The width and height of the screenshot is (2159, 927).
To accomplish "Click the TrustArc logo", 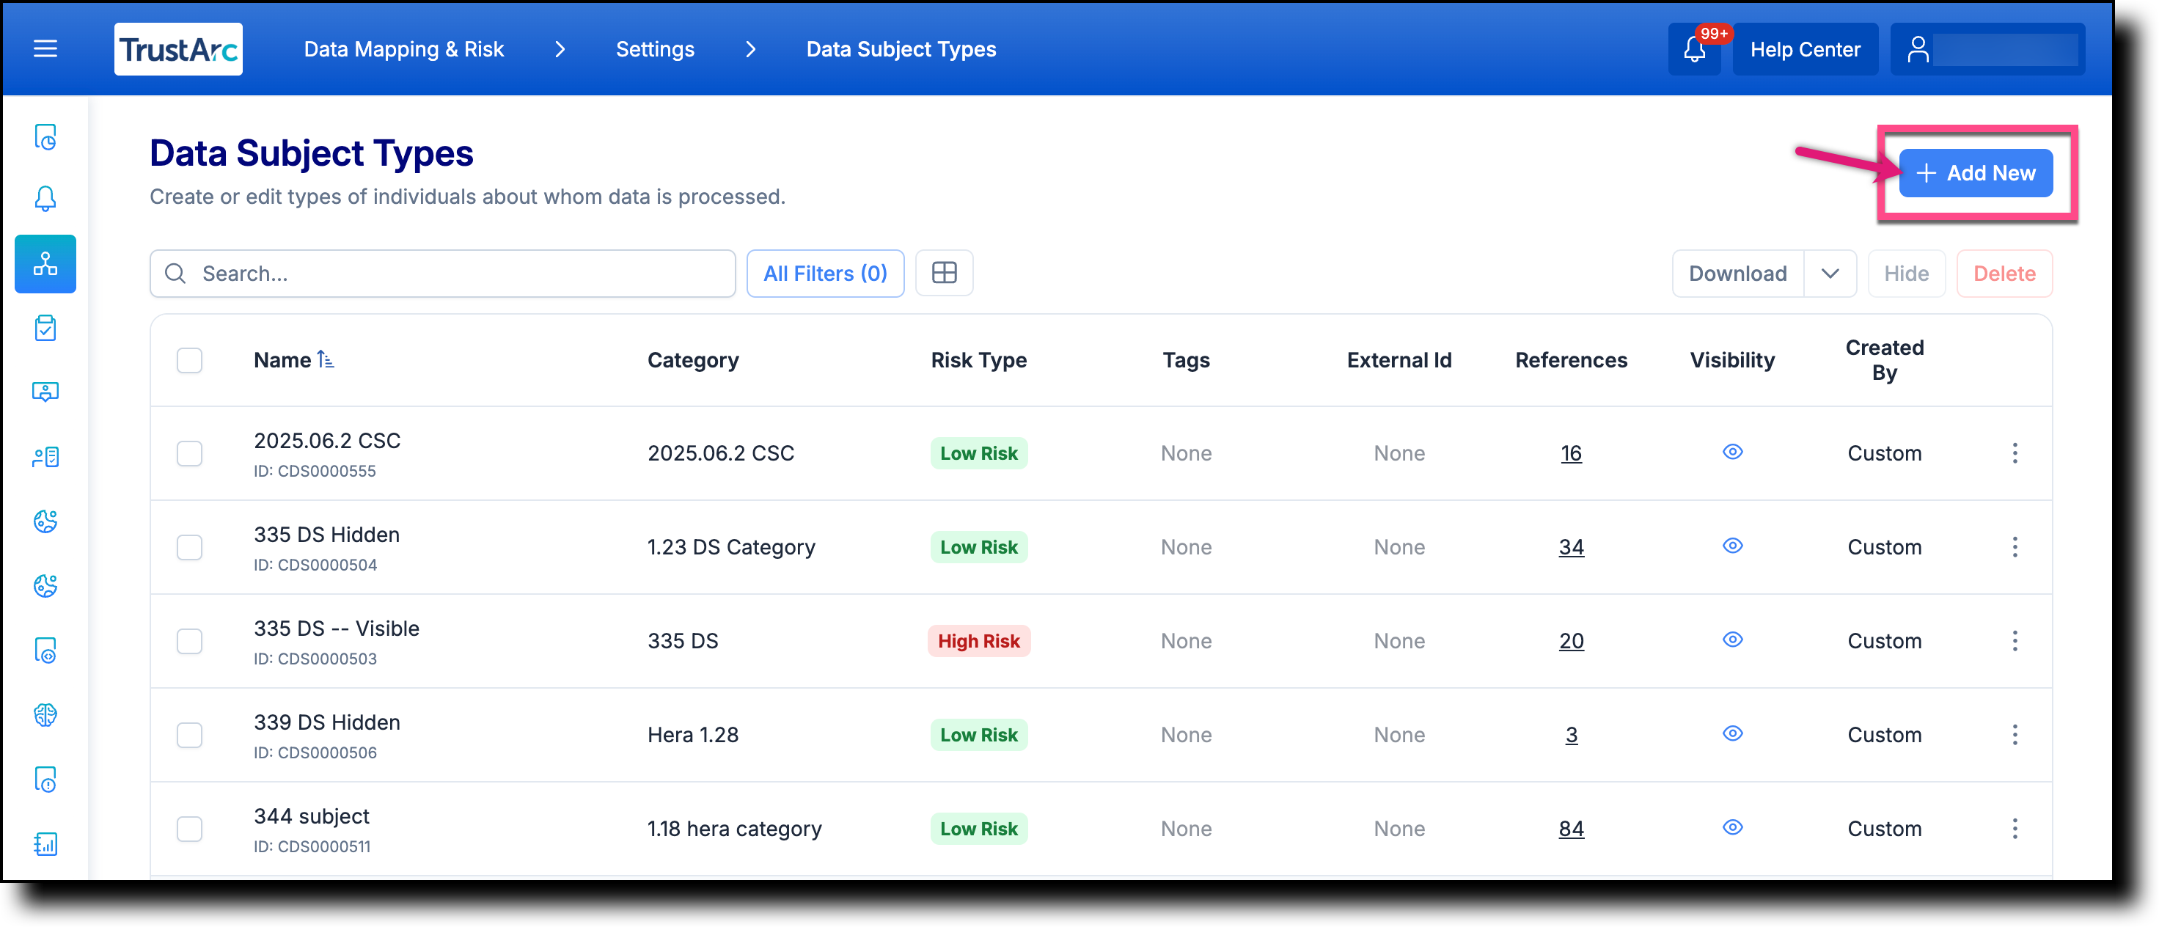I will (178, 49).
